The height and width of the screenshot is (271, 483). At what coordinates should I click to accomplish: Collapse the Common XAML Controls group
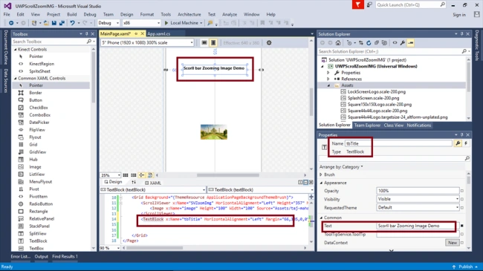click(16, 78)
